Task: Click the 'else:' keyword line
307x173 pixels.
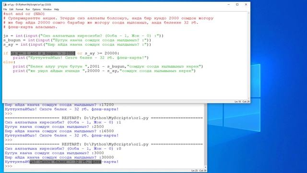Action: point(9,62)
